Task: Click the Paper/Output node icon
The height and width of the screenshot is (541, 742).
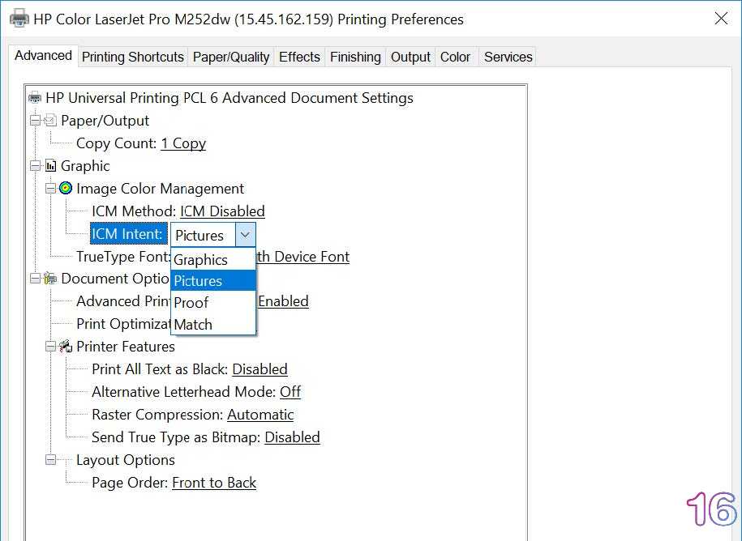Action: pos(50,121)
